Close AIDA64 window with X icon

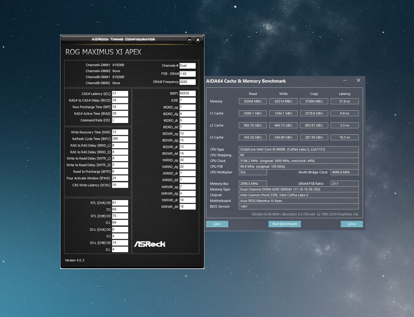[358, 81]
